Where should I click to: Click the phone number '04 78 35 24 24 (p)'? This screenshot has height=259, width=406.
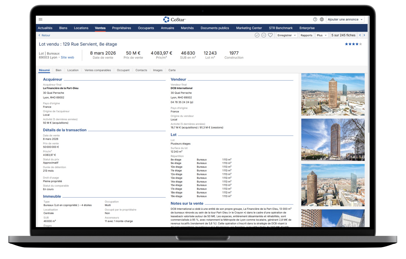[182, 102]
